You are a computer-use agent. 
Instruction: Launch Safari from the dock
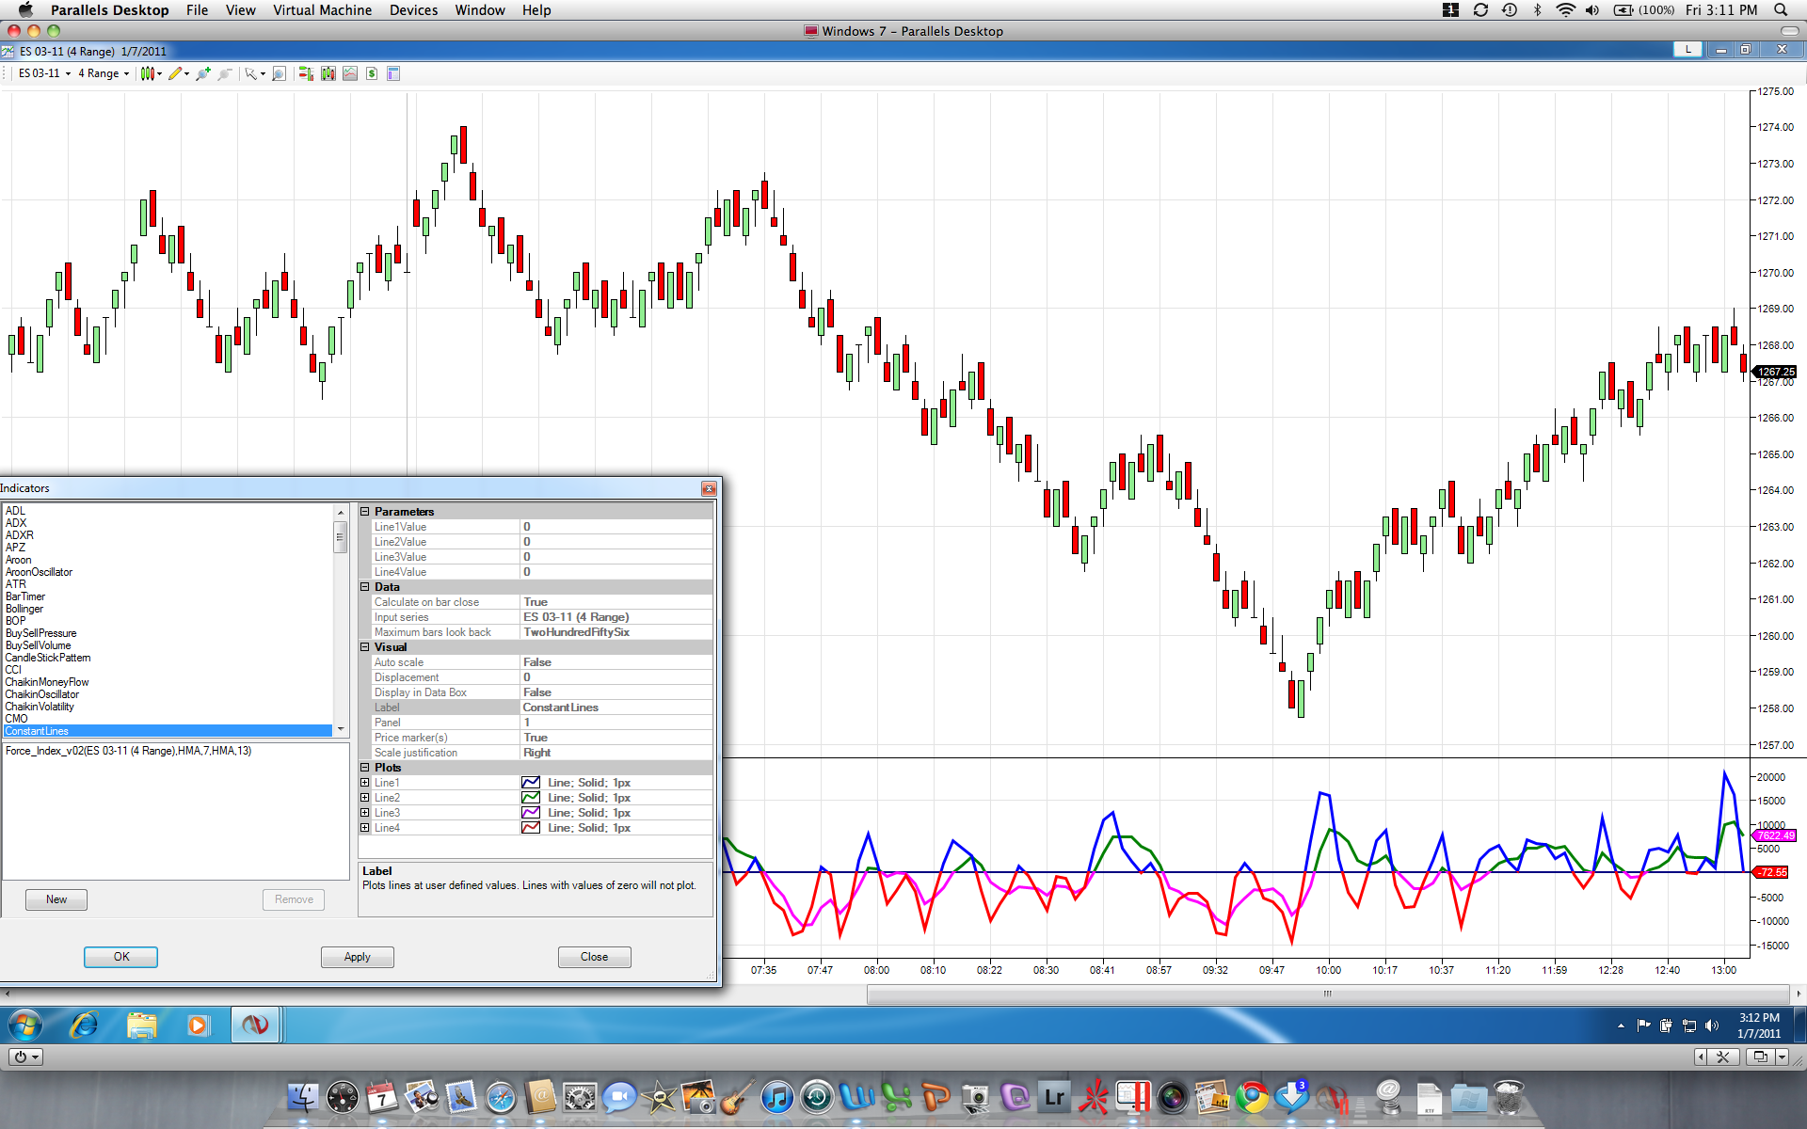[501, 1097]
